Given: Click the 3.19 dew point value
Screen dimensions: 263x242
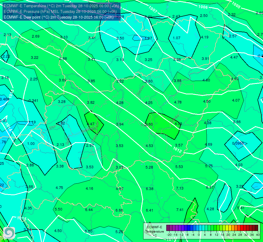Looking at the screenshot, I should 120,60.
